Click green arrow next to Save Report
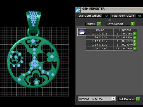Viewport: 143px width, 107px height. 133,24
